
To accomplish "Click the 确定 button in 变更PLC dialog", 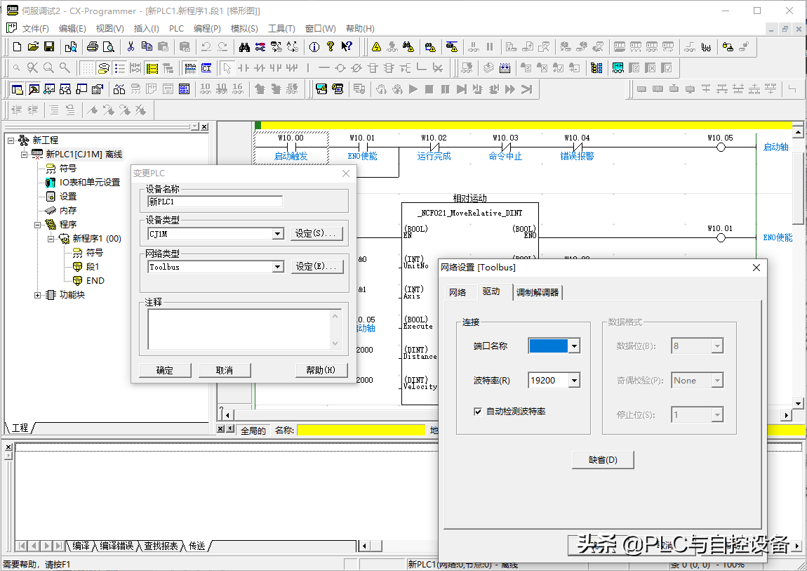I will tap(165, 370).
